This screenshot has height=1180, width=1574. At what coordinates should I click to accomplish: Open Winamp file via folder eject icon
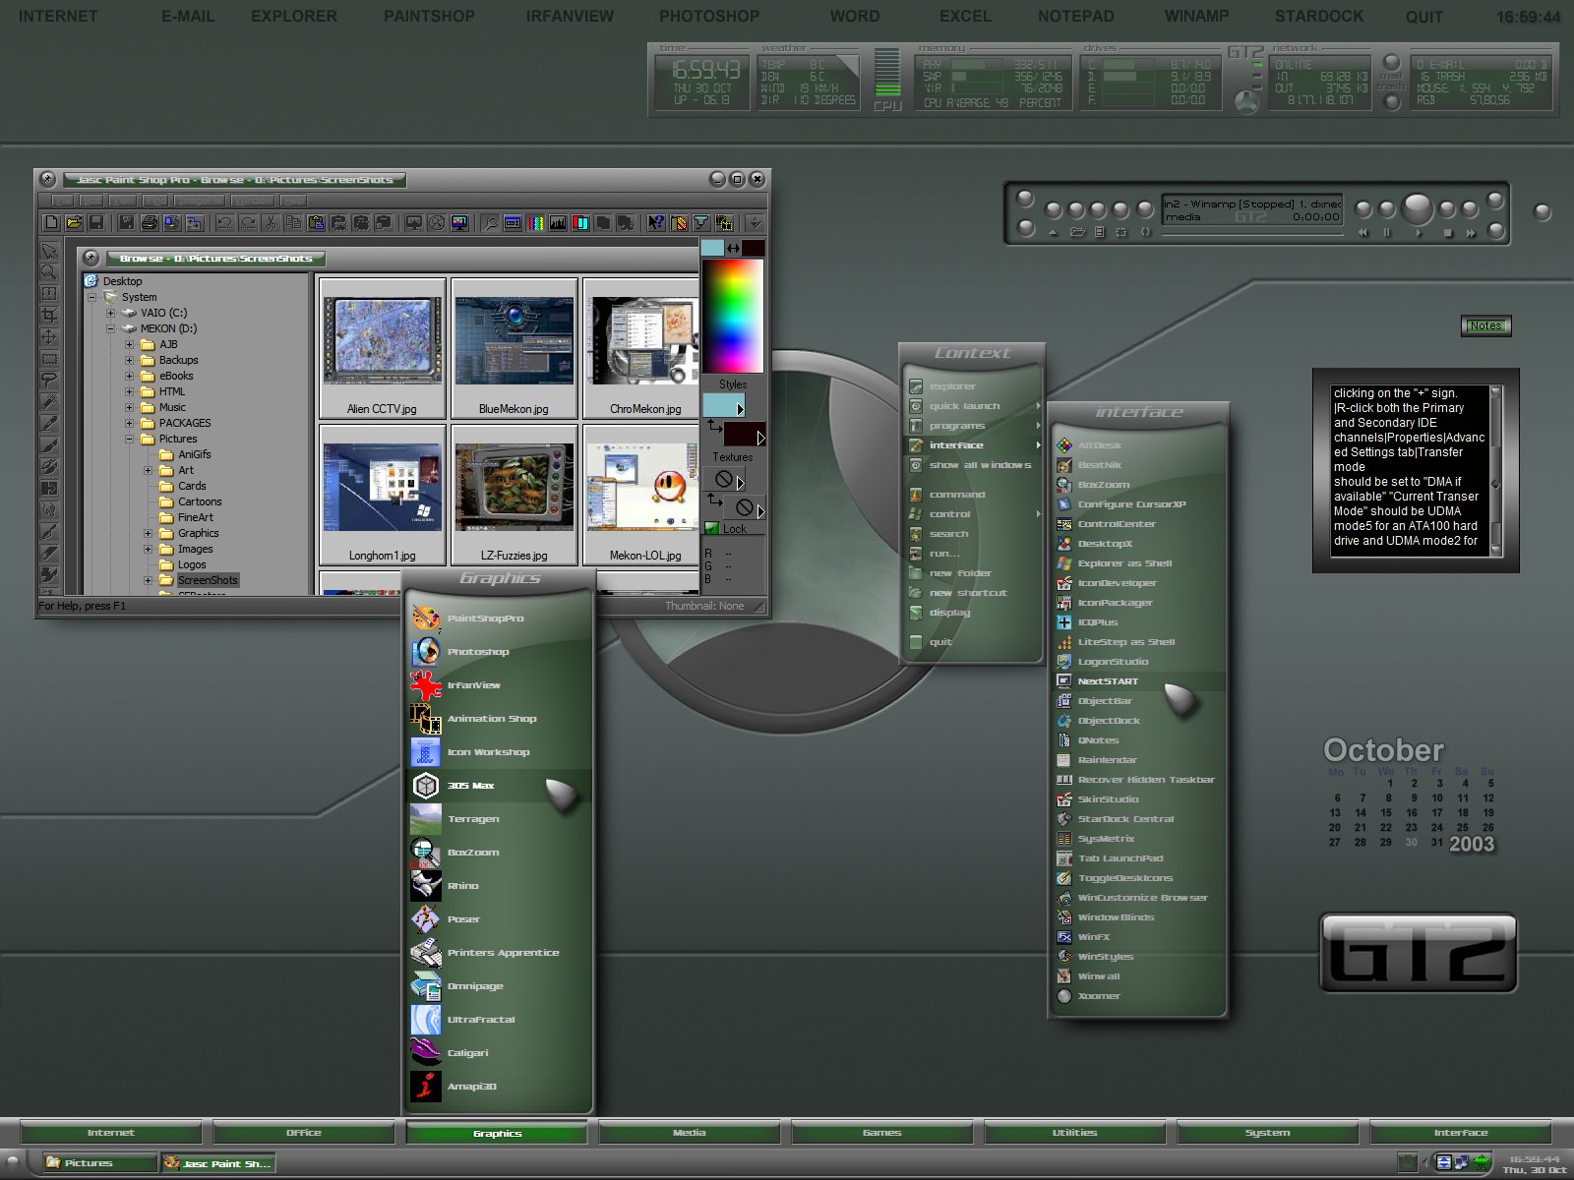(x=1077, y=232)
